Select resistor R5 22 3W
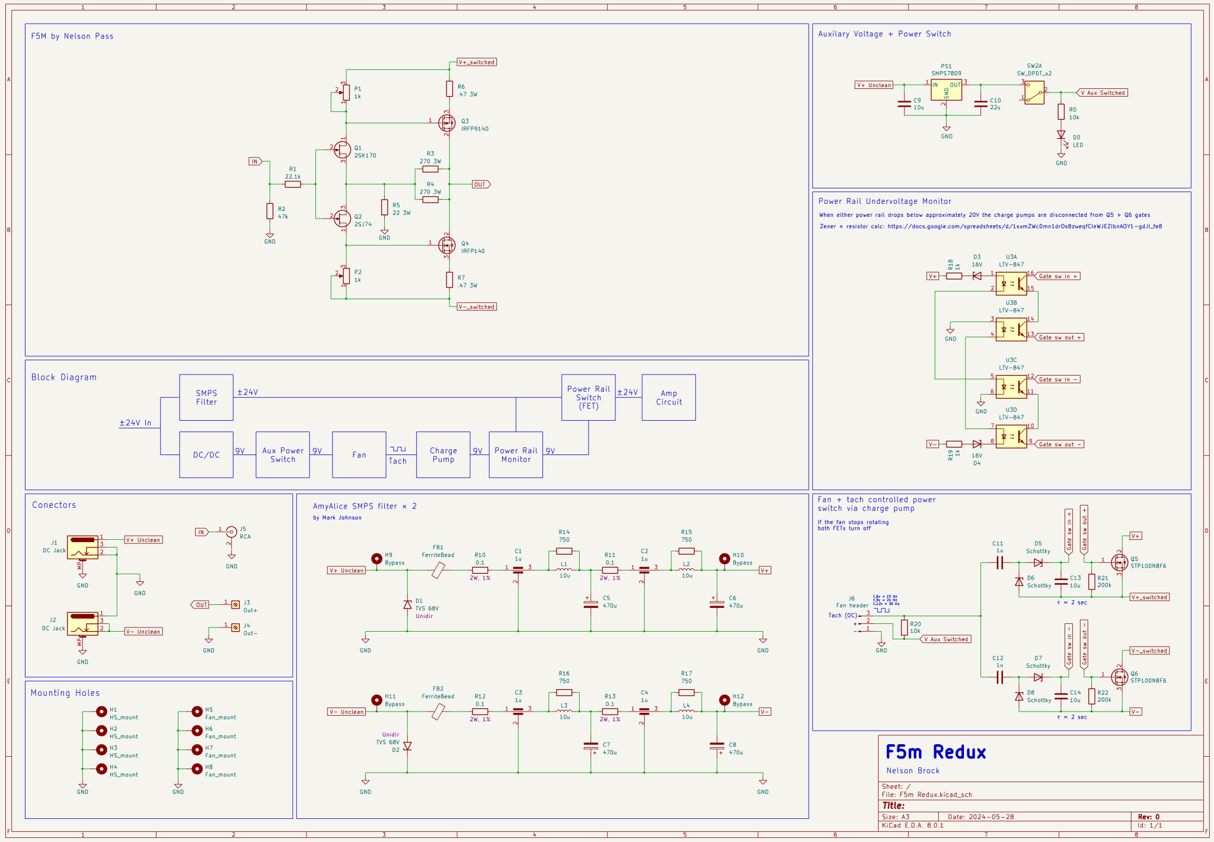Screen dimensions: 1214x842 coord(385,207)
